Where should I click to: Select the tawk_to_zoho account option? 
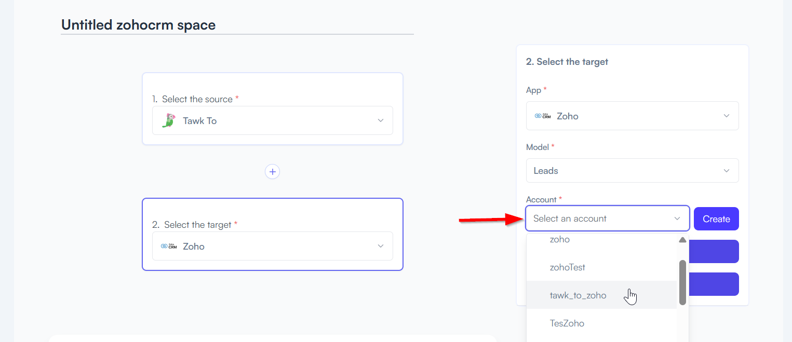coord(601,295)
